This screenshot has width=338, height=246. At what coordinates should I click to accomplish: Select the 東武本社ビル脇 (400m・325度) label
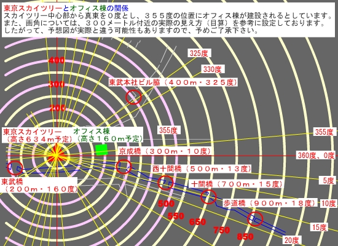pos(173,82)
